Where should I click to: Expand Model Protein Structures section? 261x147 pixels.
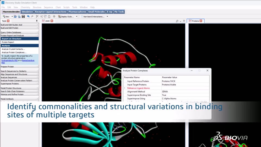(x=19, y=88)
